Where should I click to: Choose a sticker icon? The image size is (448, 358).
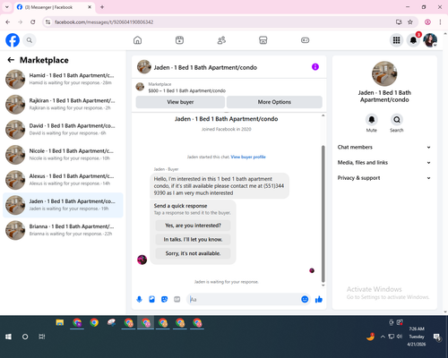(x=164, y=299)
